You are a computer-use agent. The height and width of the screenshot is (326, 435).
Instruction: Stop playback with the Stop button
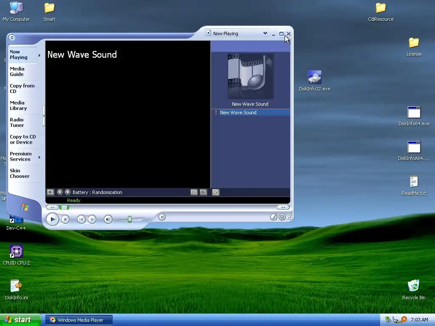[x=65, y=219]
